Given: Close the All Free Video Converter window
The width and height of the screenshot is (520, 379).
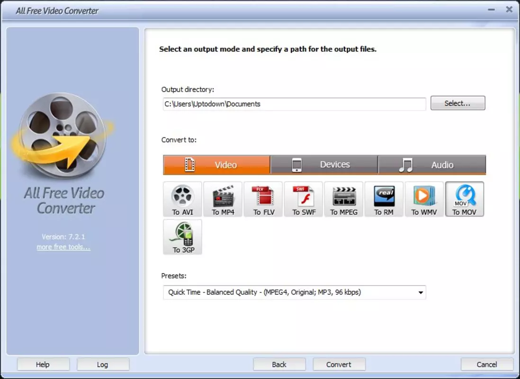Looking at the screenshot, I should [x=509, y=9].
